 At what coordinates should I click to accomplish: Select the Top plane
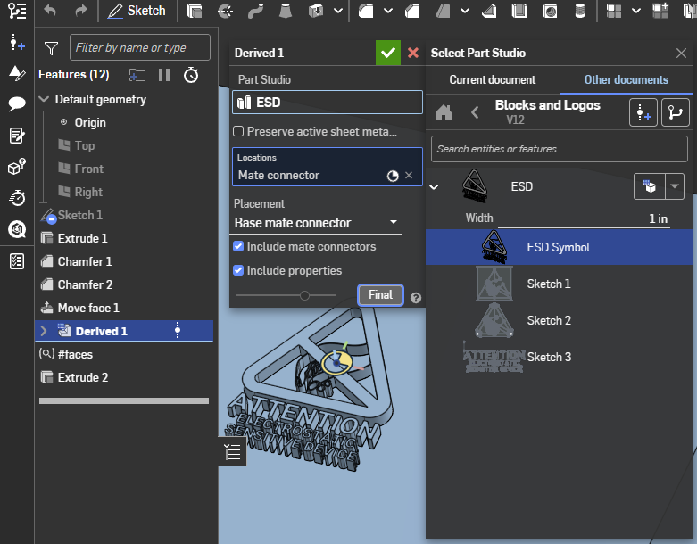pos(84,145)
